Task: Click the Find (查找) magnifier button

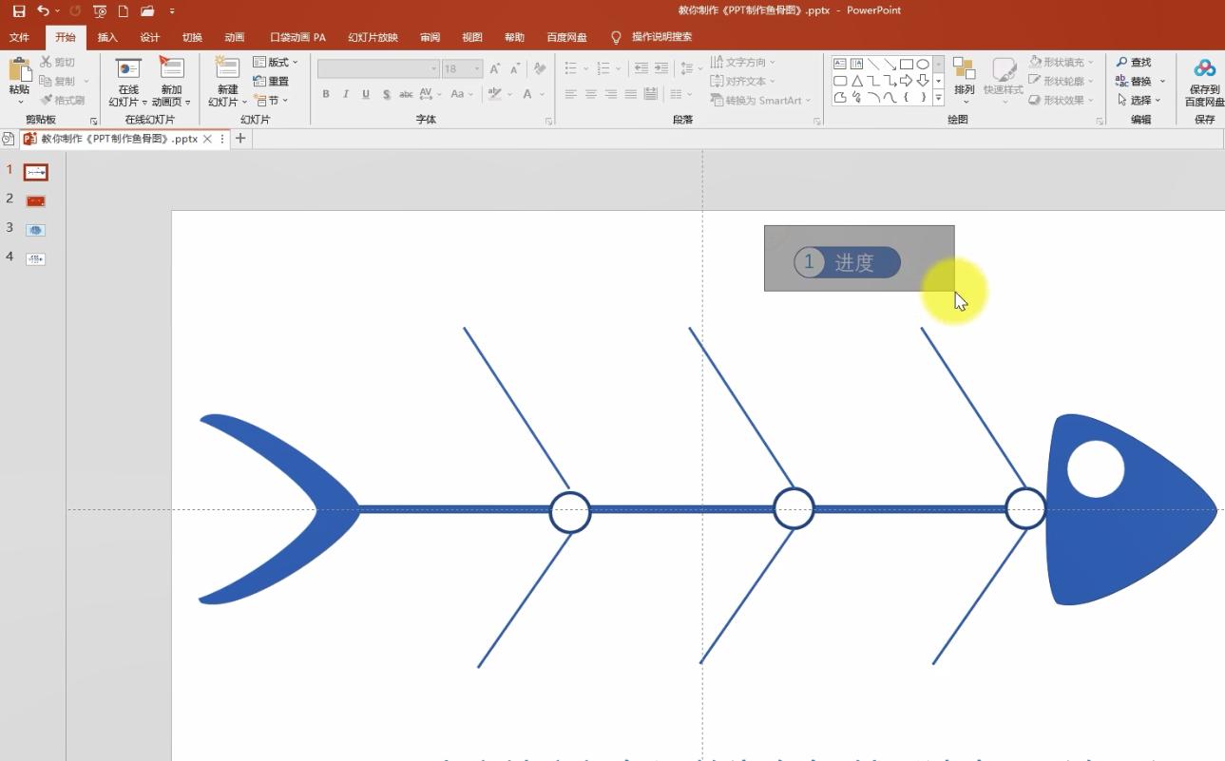Action: coord(1134,63)
